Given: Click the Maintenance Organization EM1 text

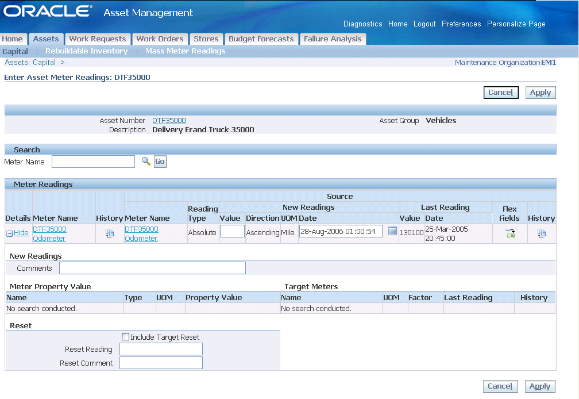Looking at the screenshot, I should pos(505,63).
